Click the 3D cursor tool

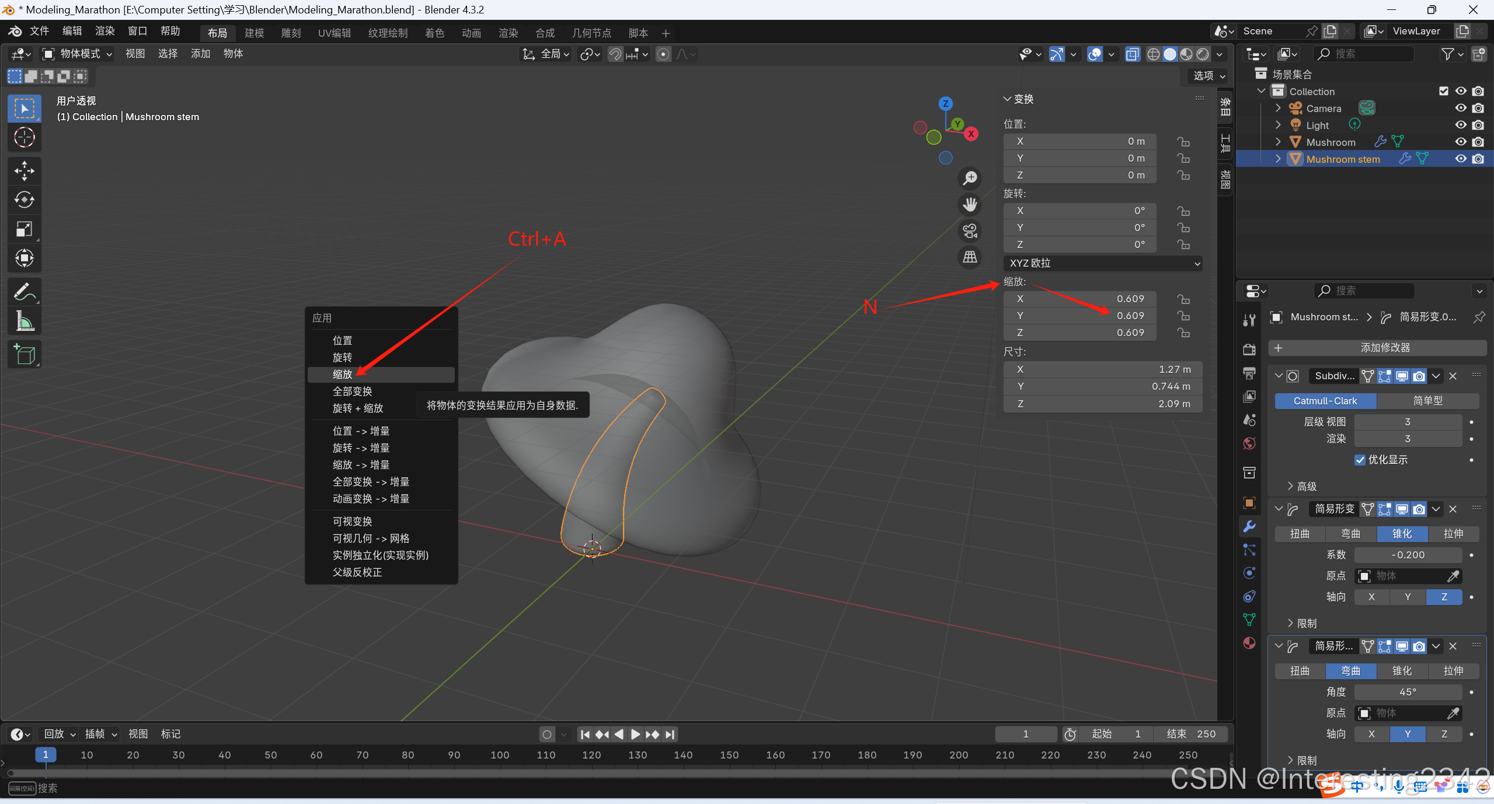24,138
